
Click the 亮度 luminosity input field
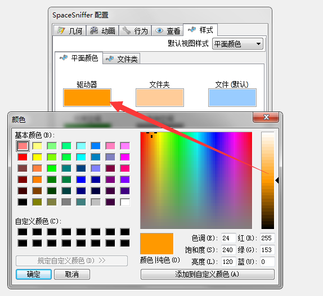tap(228, 262)
